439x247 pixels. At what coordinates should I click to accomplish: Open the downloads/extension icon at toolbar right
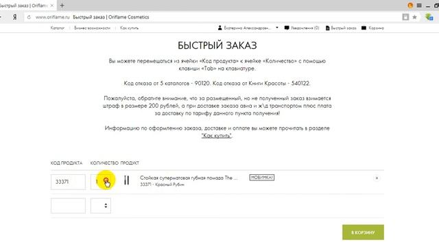pos(429,17)
